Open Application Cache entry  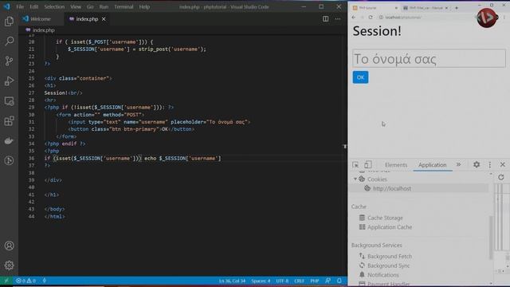coord(390,227)
